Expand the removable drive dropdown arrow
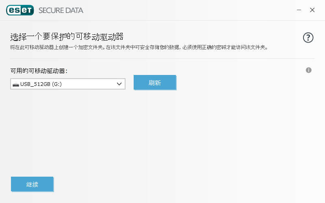The height and width of the screenshot is (203, 325). pos(119,84)
